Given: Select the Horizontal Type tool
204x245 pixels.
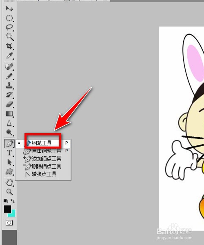Looking at the screenshot, I should pyautogui.click(x=9, y=153).
